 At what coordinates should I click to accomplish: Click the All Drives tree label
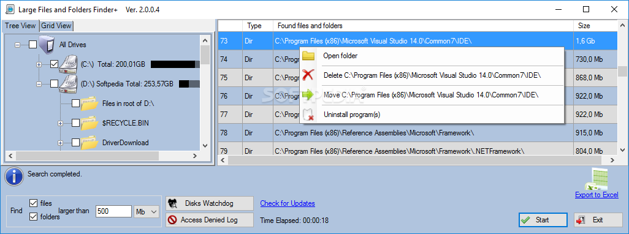click(x=72, y=45)
